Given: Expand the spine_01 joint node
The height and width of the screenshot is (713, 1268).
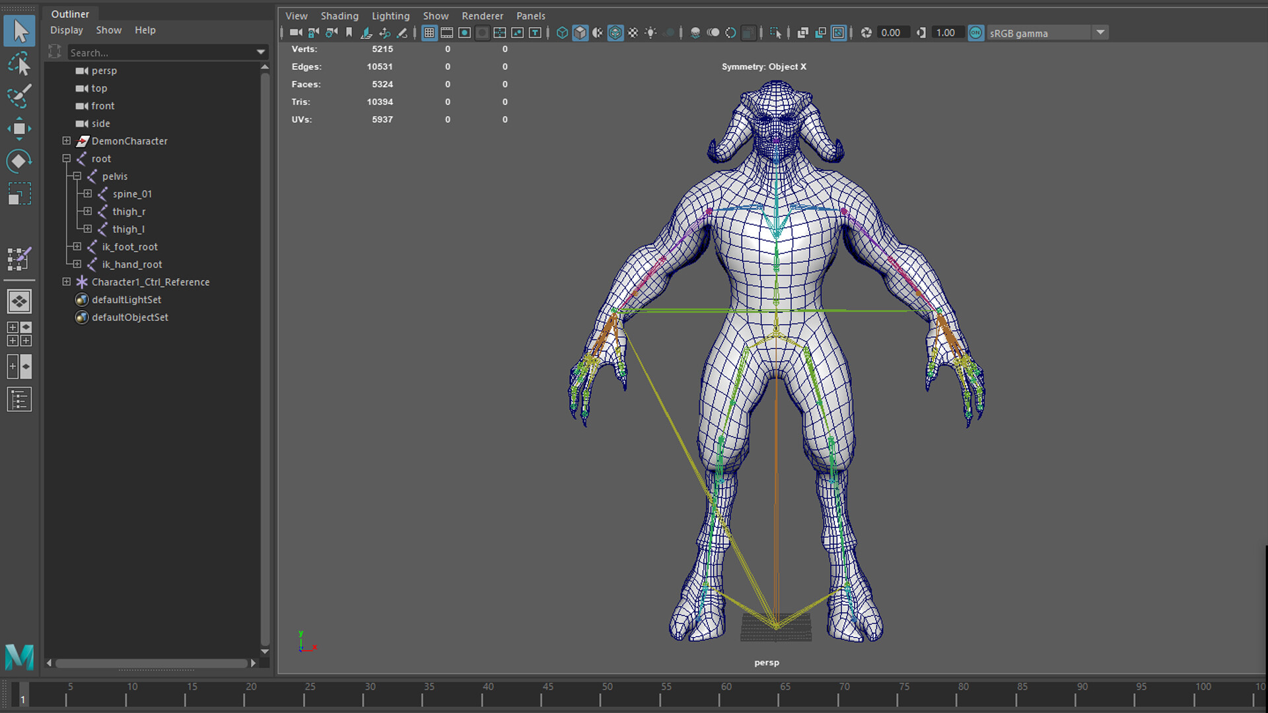Looking at the screenshot, I should (87, 194).
